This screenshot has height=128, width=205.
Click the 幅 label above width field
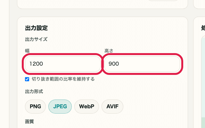pyautogui.click(x=27, y=51)
